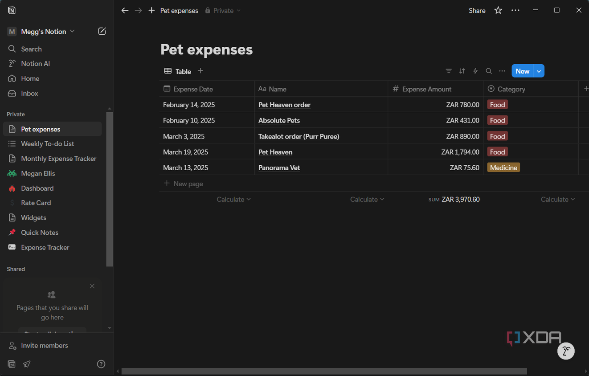Search the database with the magnifier icon
Image resolution: width=589 pixels, height=376 pixels.
pos(489,71)
